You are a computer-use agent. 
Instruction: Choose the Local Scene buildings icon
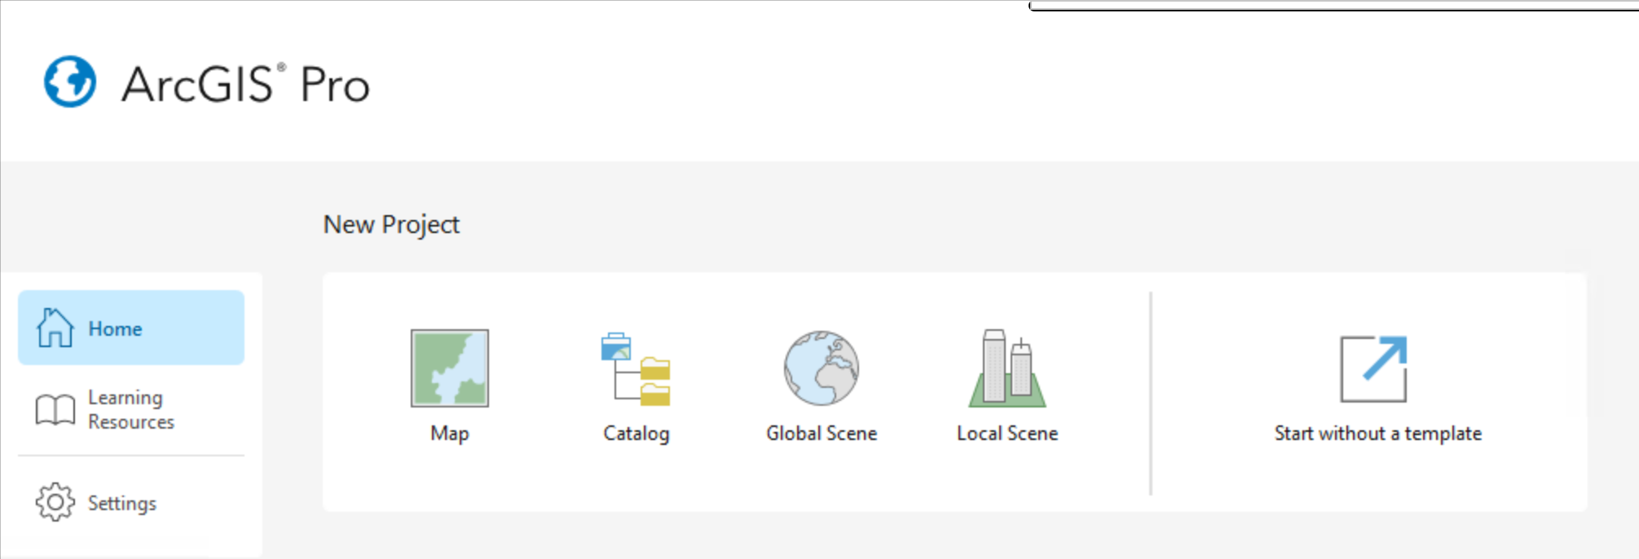(1007, 368)
